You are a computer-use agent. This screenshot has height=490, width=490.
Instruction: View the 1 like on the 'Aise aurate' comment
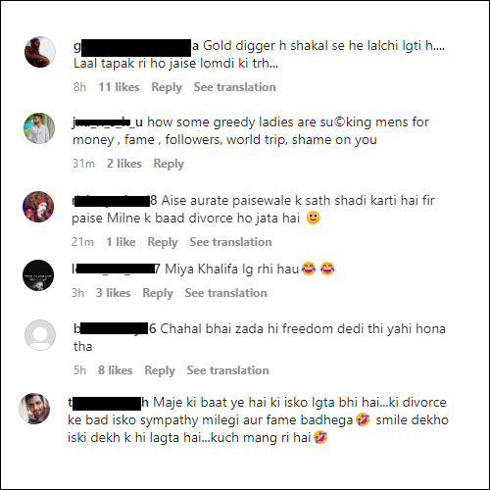click(x=121, y=242)
